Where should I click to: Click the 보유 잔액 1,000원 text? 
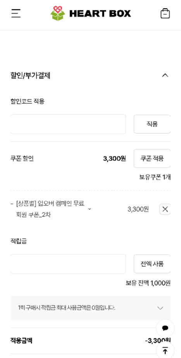click(x=148, y=283)
